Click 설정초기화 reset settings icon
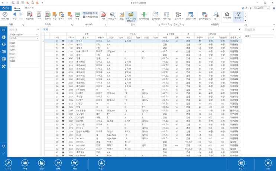This screenshot has width=276, height=171. coord(191,14)
